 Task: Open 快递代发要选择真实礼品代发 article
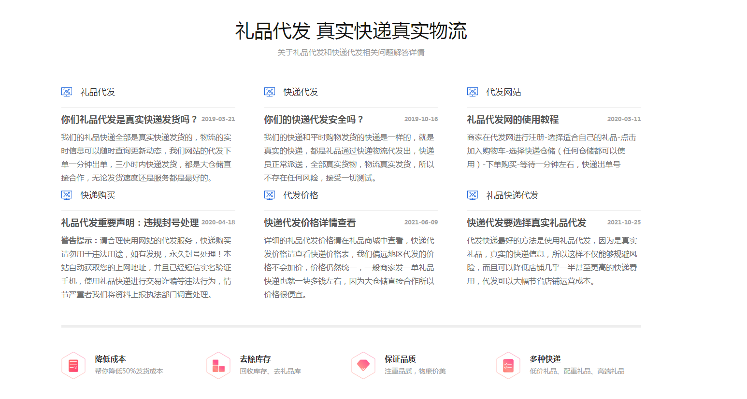tap(525, 222)
